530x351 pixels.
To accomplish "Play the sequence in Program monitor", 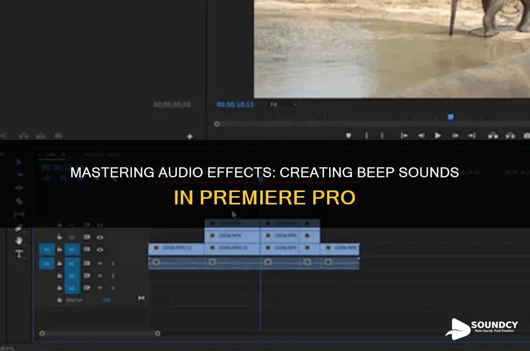I will pos(438,136).
